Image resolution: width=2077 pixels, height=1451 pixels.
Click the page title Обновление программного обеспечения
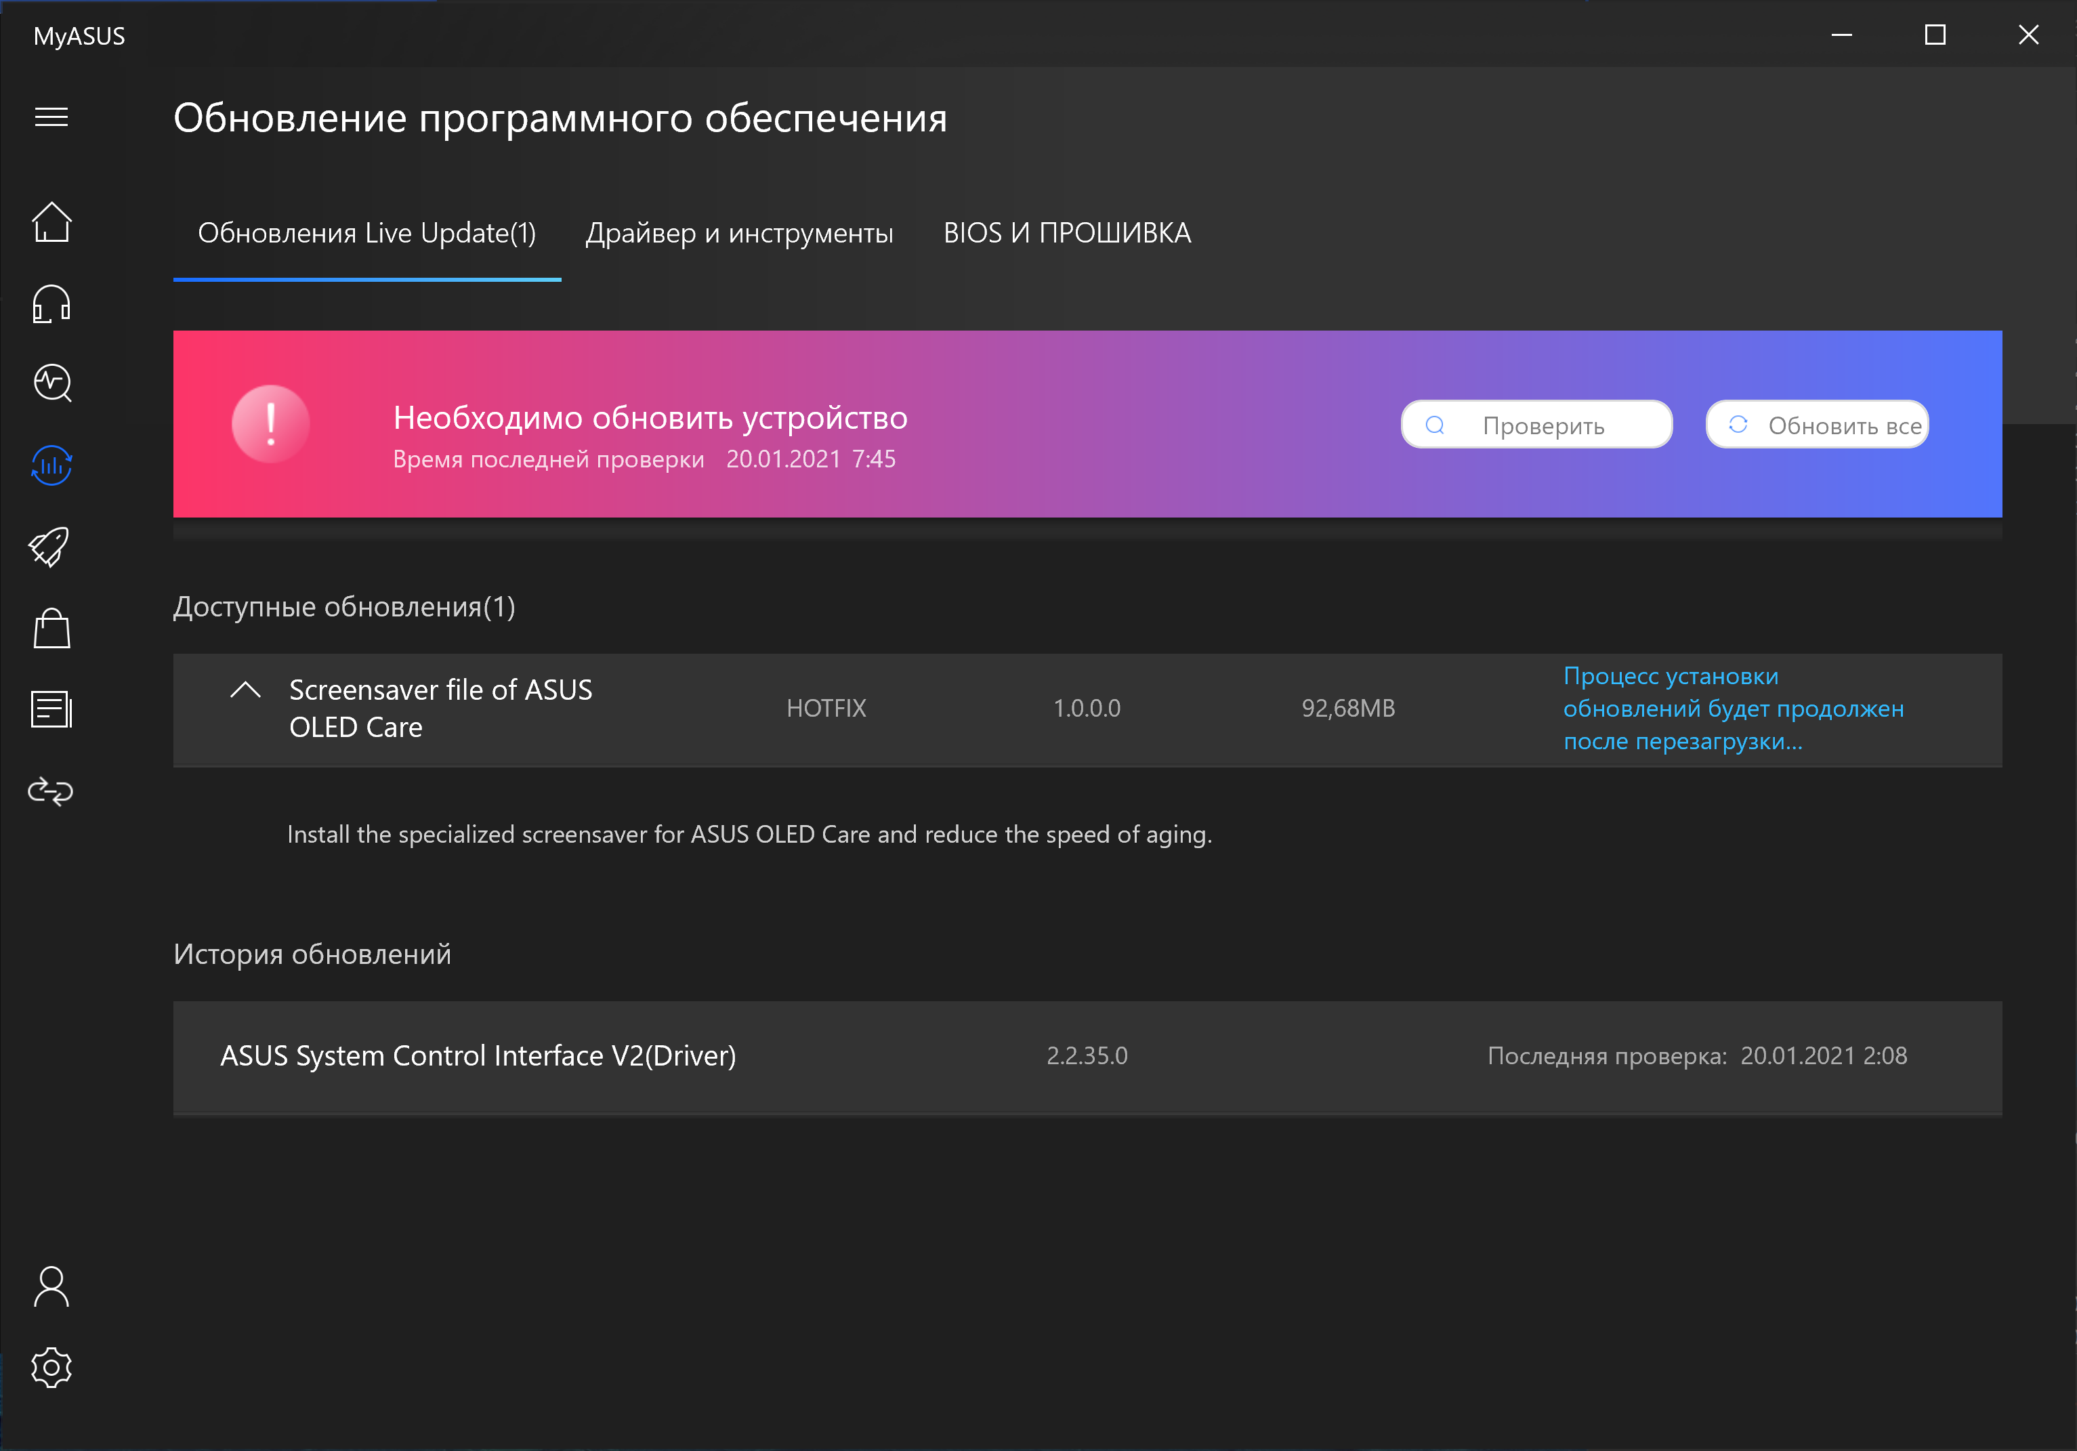tap(560, 119)
